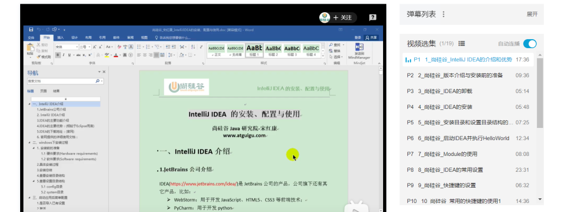Image resolution: width=573 pixels, height=212 pixels.
Task: Click the Align Left paragraph icon
Action: 139,55
